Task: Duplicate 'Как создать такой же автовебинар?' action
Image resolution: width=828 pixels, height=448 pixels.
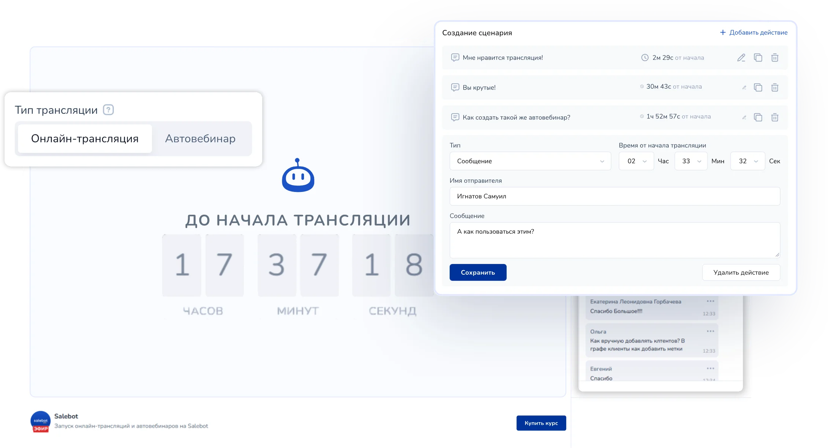Action: 758,118
